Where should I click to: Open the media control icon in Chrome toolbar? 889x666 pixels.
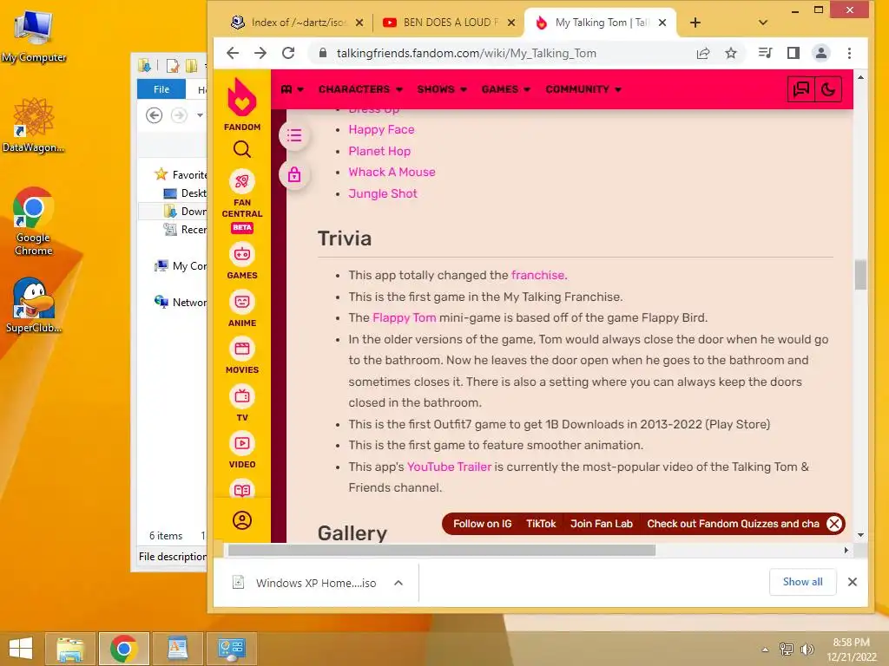click(x=765, y=53)
